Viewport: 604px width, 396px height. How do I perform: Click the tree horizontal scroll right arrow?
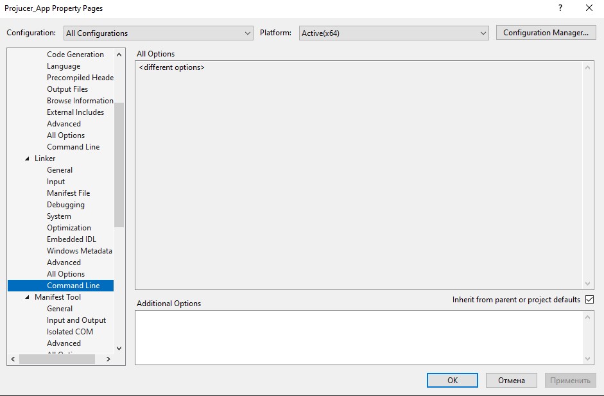click(108, 359)
